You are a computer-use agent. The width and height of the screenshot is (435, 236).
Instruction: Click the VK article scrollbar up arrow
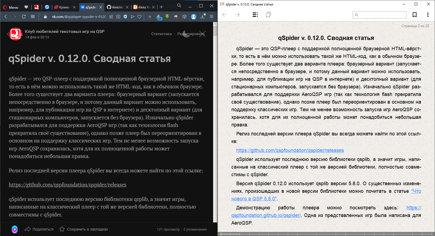(x=215, y=24)
